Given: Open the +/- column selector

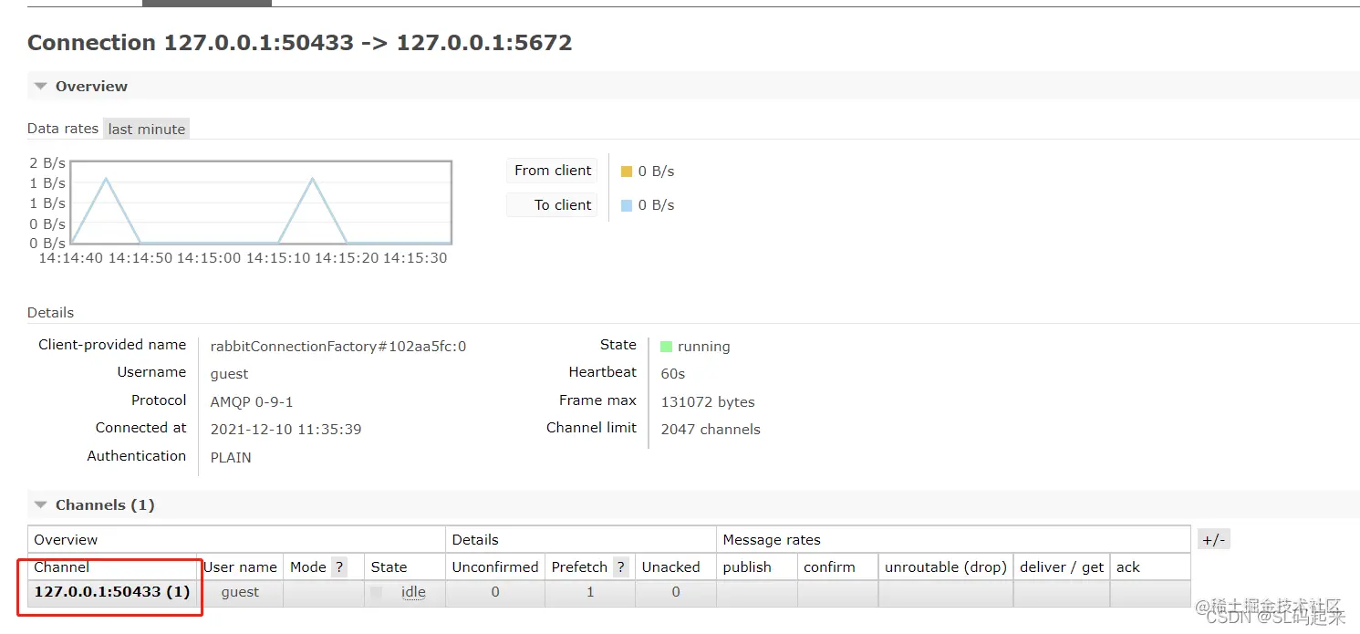Looking at the screenshot, I should 1214,539.
